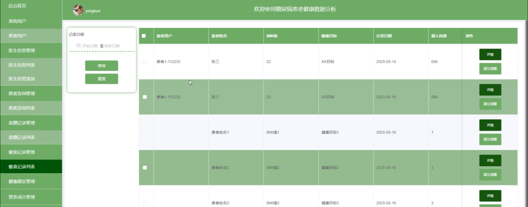
Task: Click 建议提醒 for the 患者姓名2 row
Action: tap(490, 175)
